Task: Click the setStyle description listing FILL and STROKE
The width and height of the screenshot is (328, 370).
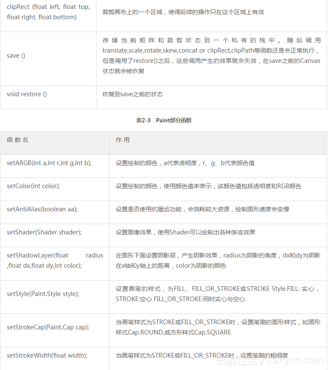Action: tap(218, 294)
